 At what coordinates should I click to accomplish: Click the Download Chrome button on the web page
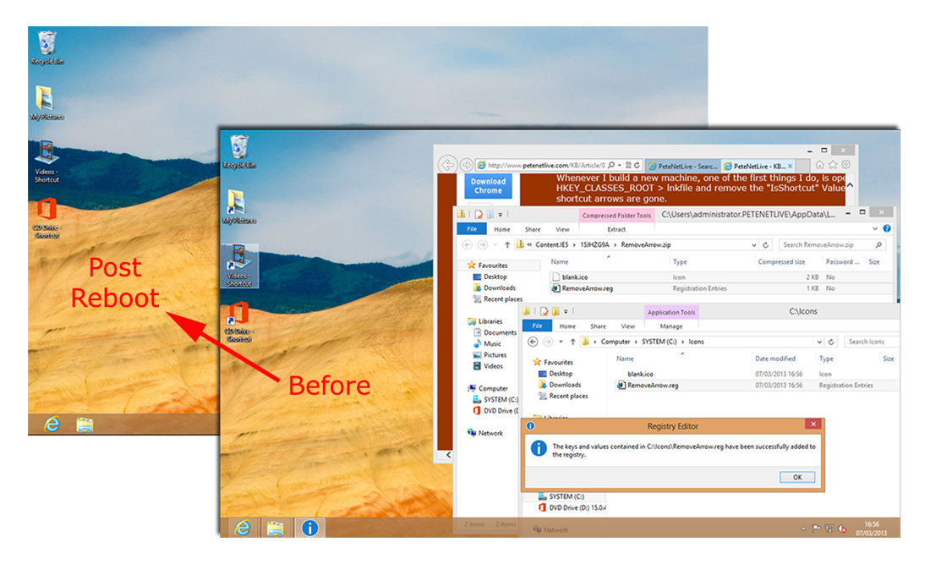click(488, 186)
